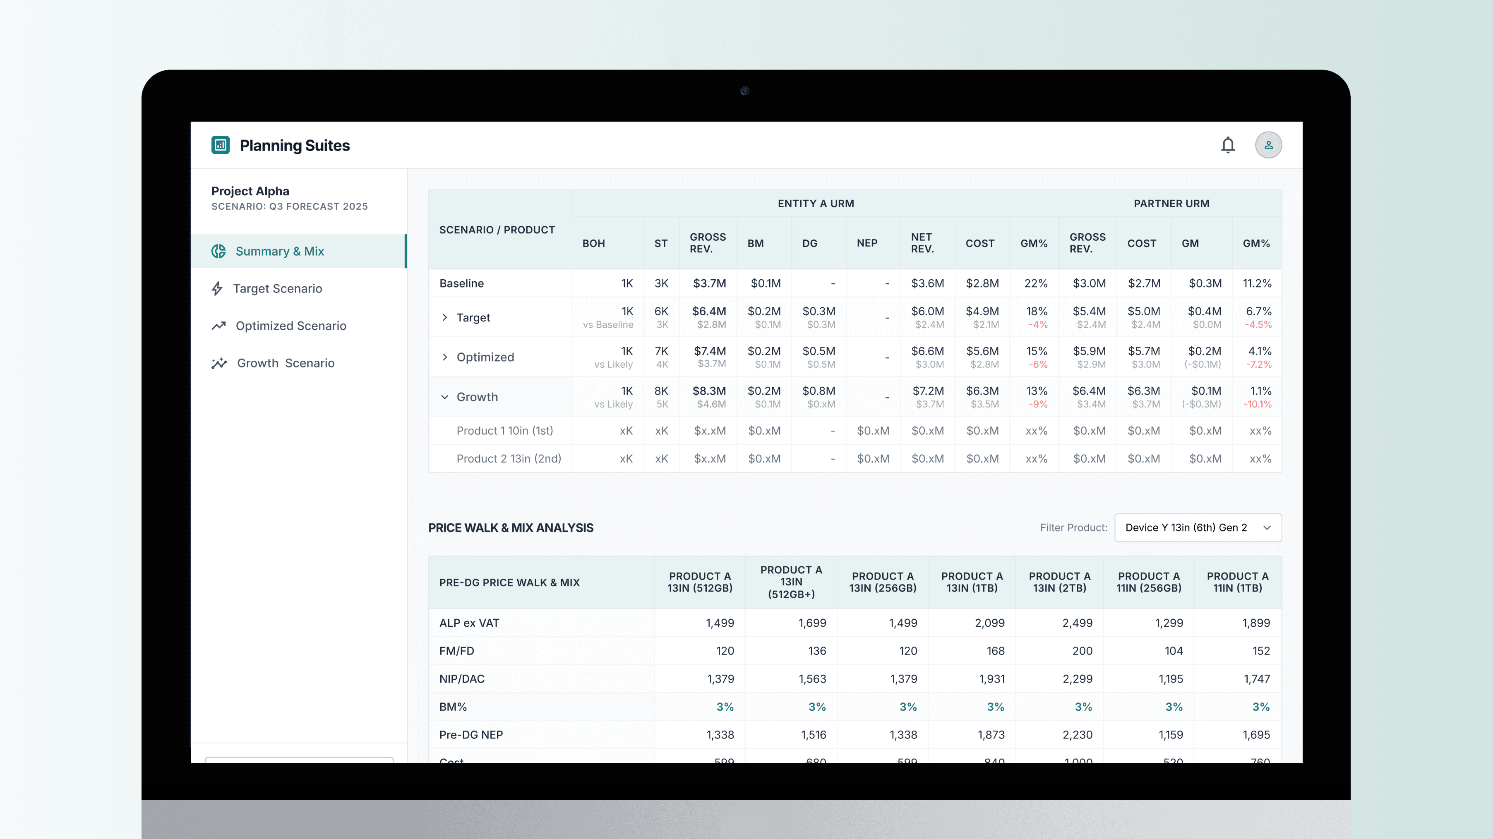This screenshot has width=1493, height=839.
Task: Select the Product 1 10in (1st) row
Action: pyautogui.click(x=504, y=431)
